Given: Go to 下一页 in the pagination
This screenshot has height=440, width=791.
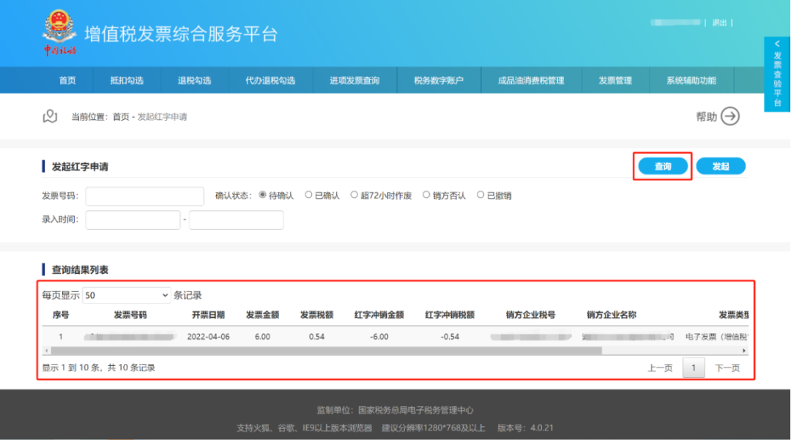Looking at the screenshot, I should 727,368.
